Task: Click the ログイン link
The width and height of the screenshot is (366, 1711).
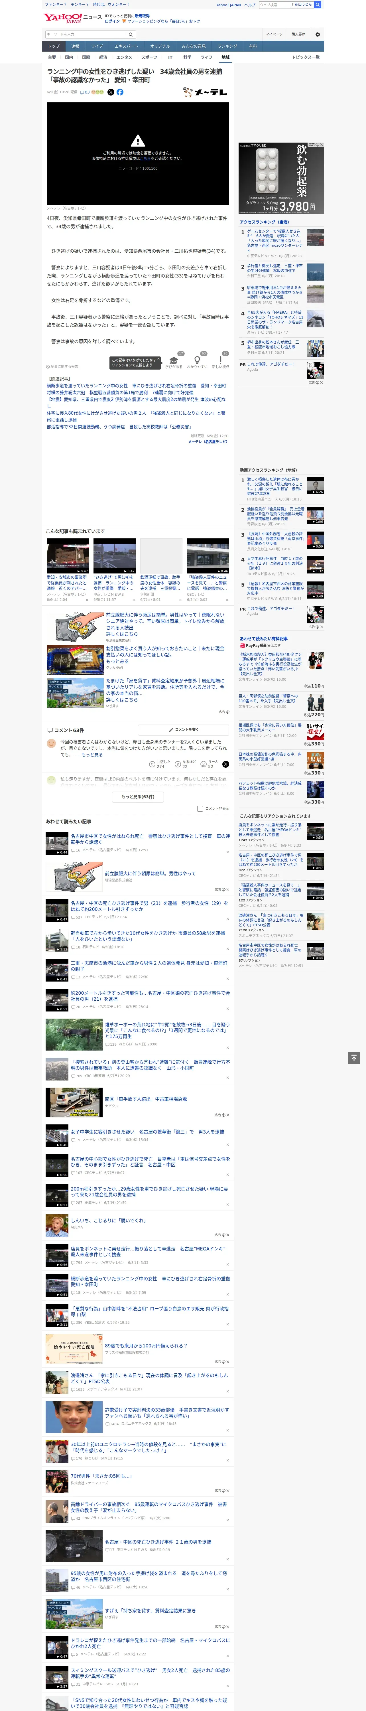Action: pos(112,21)
